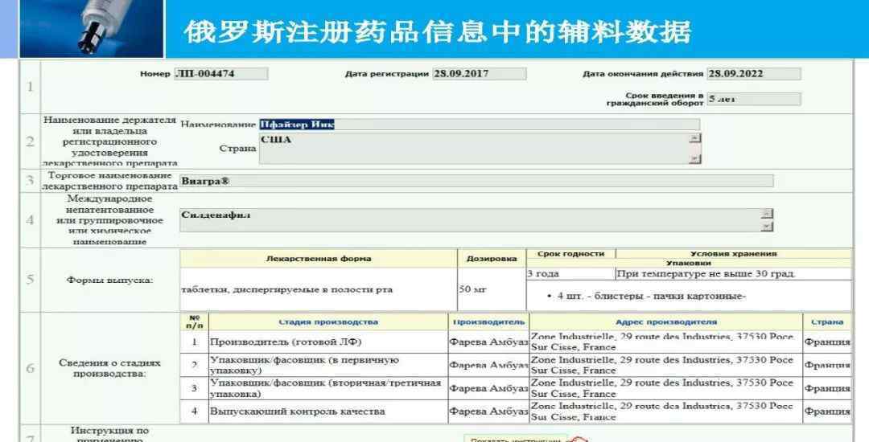Image resolution: width=869 pixels, height=442 pixels.
Task: Click Франция in the Производитель (готовой ЛФ) row
Action: tap(827, 342)
